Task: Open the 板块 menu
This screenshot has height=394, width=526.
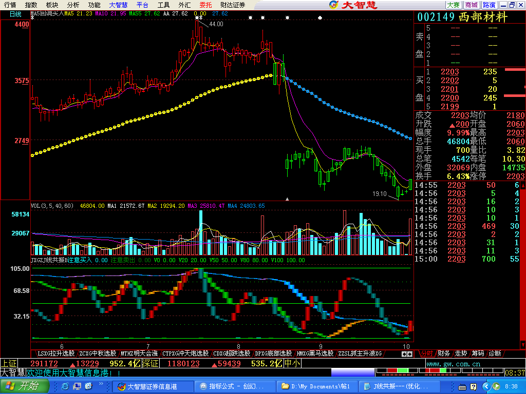Action: (x=52, y=5)
